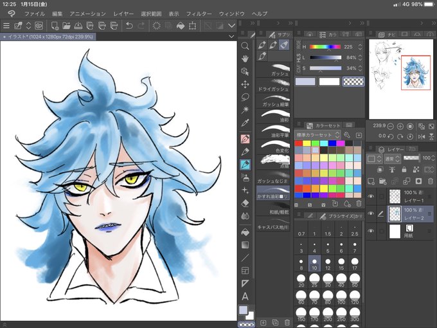Click the Undo arrow in command bar

pyautogui.click(x=129, y=26)
